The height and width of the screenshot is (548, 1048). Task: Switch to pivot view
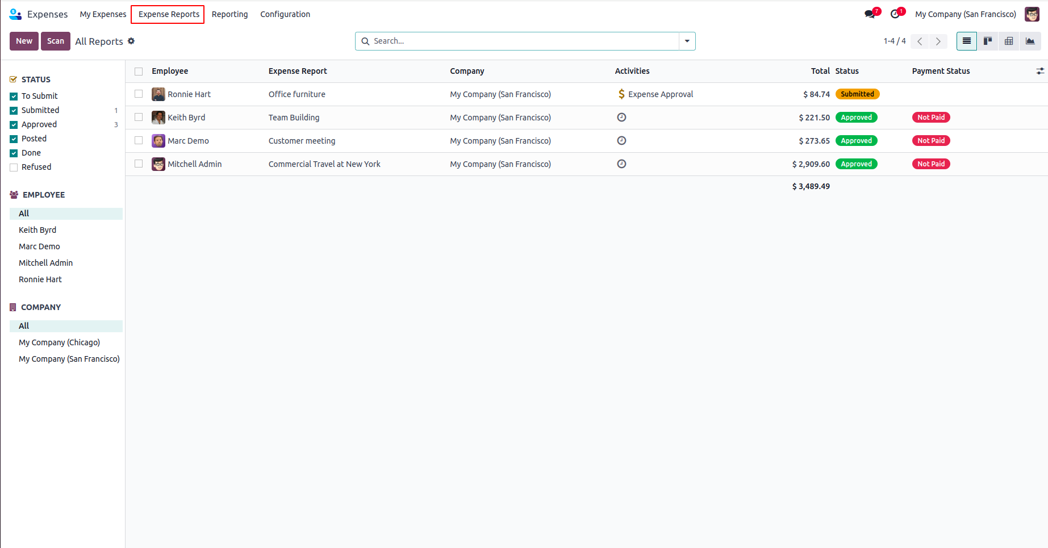pos(1009,41)
